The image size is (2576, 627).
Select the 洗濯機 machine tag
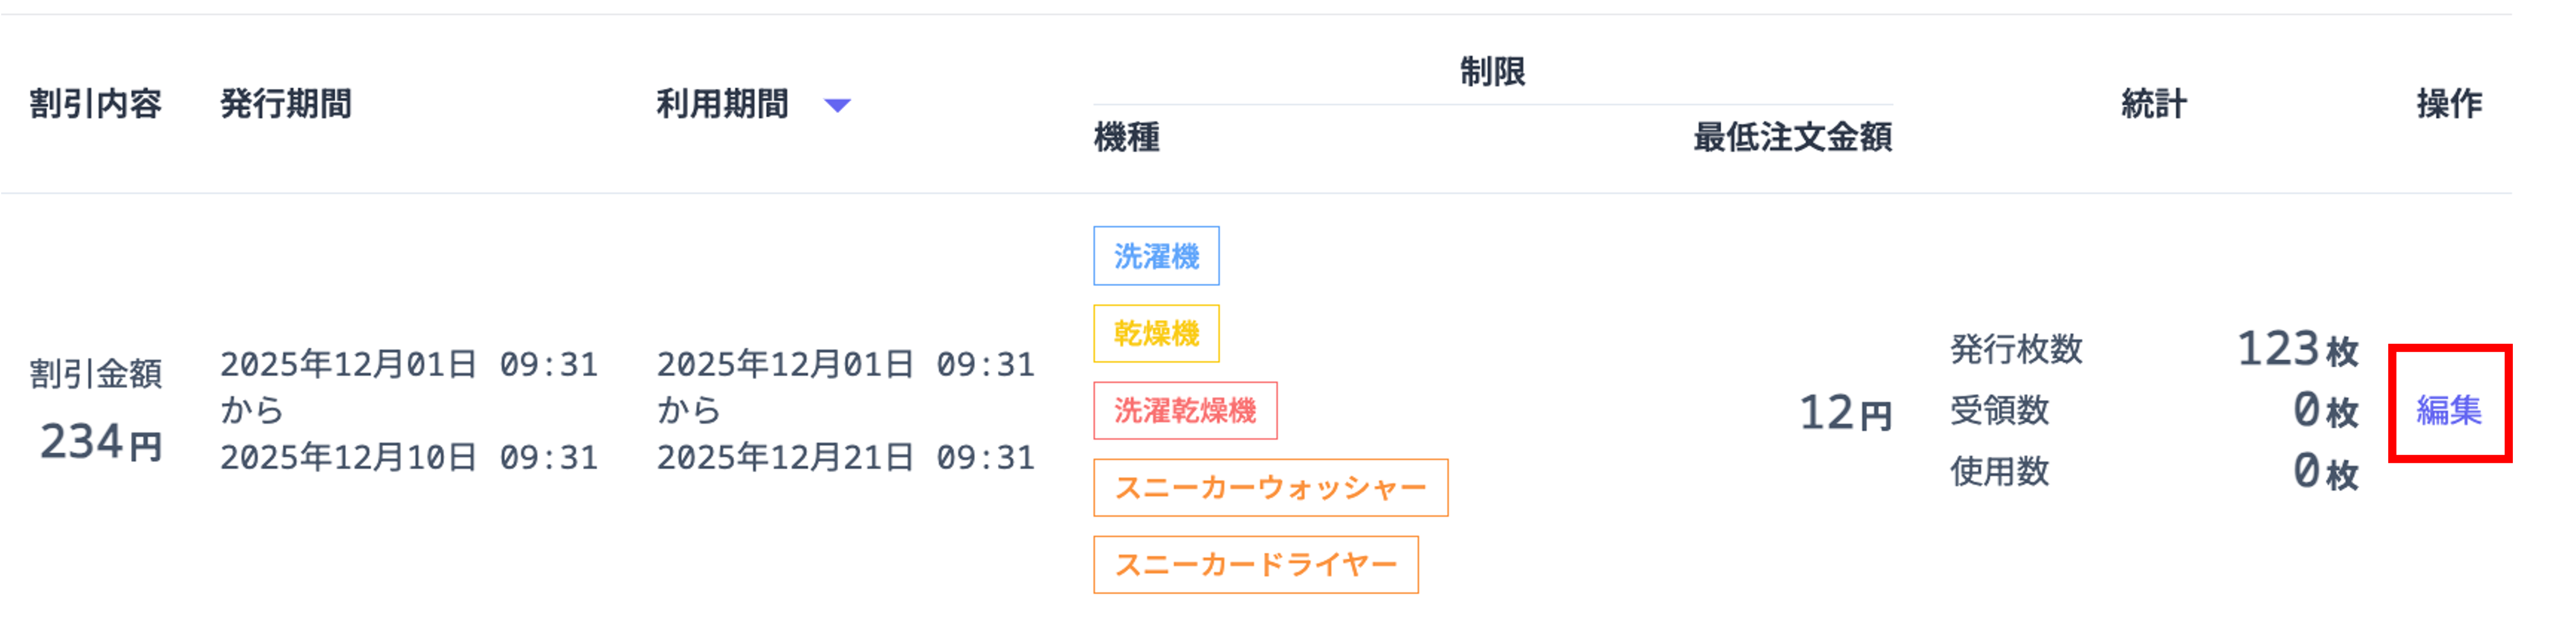click(x=1156, y=256)
